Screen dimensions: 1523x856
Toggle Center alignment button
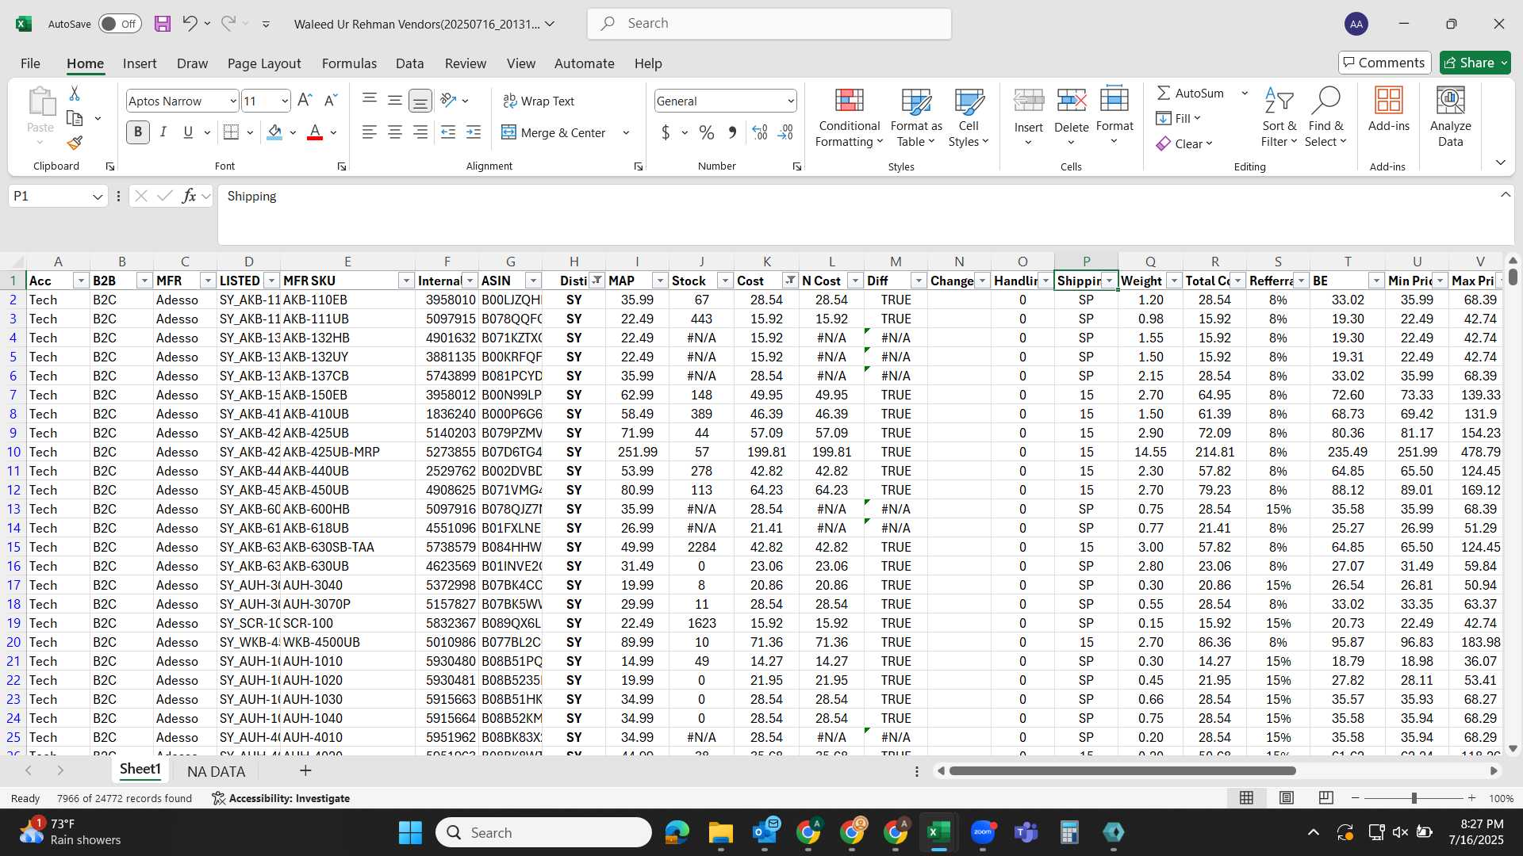coord(394,132)
